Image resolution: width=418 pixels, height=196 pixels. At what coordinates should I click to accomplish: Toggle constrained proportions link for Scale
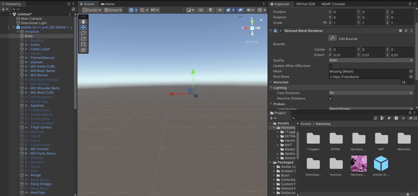325,23
